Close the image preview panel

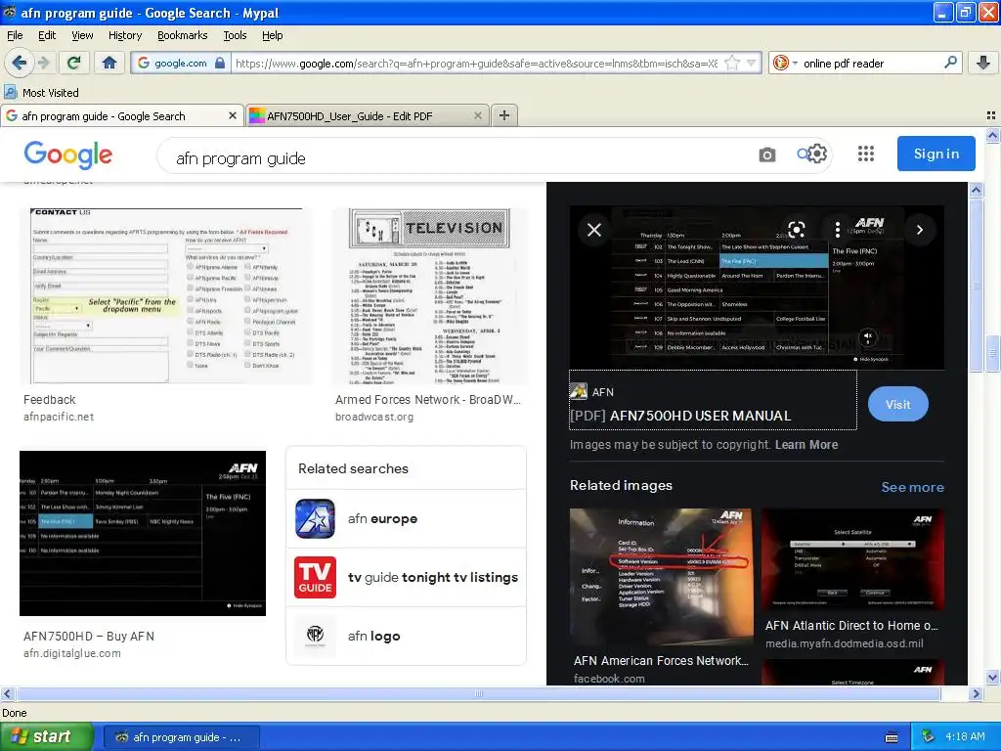click(x=593, y=230)
